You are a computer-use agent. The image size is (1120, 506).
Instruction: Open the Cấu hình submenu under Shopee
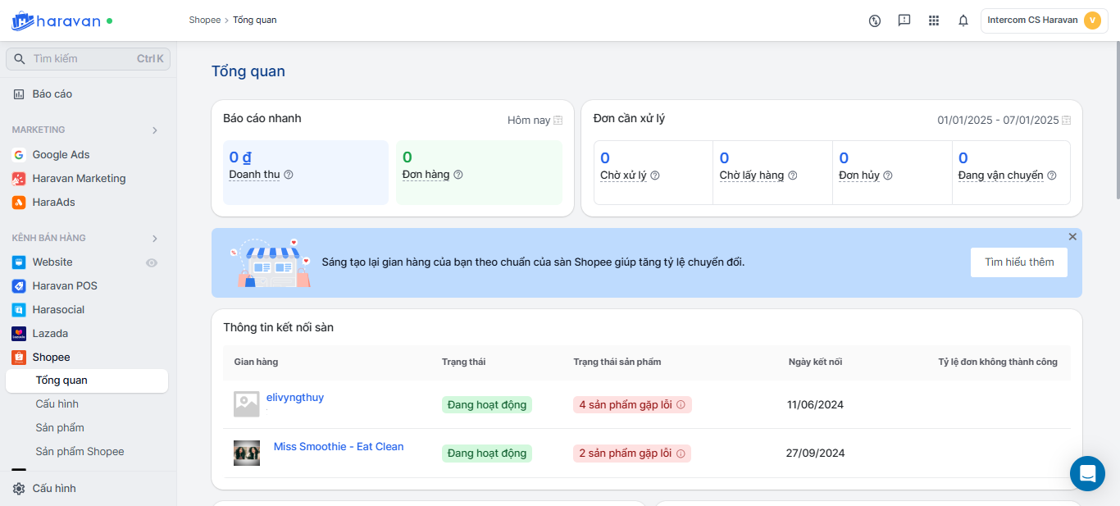(x=57, y=404)
